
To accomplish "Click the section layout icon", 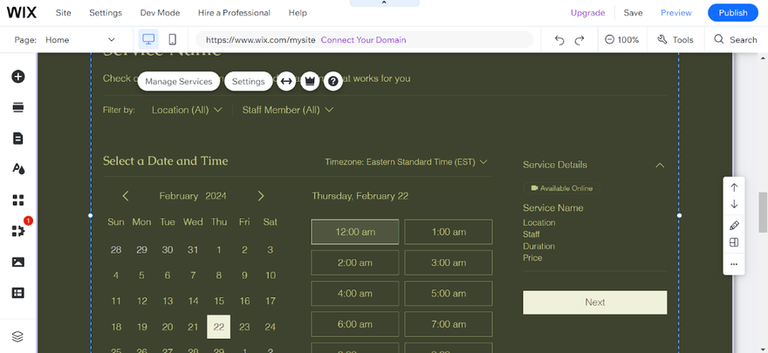I will click(x=734, y=242).
